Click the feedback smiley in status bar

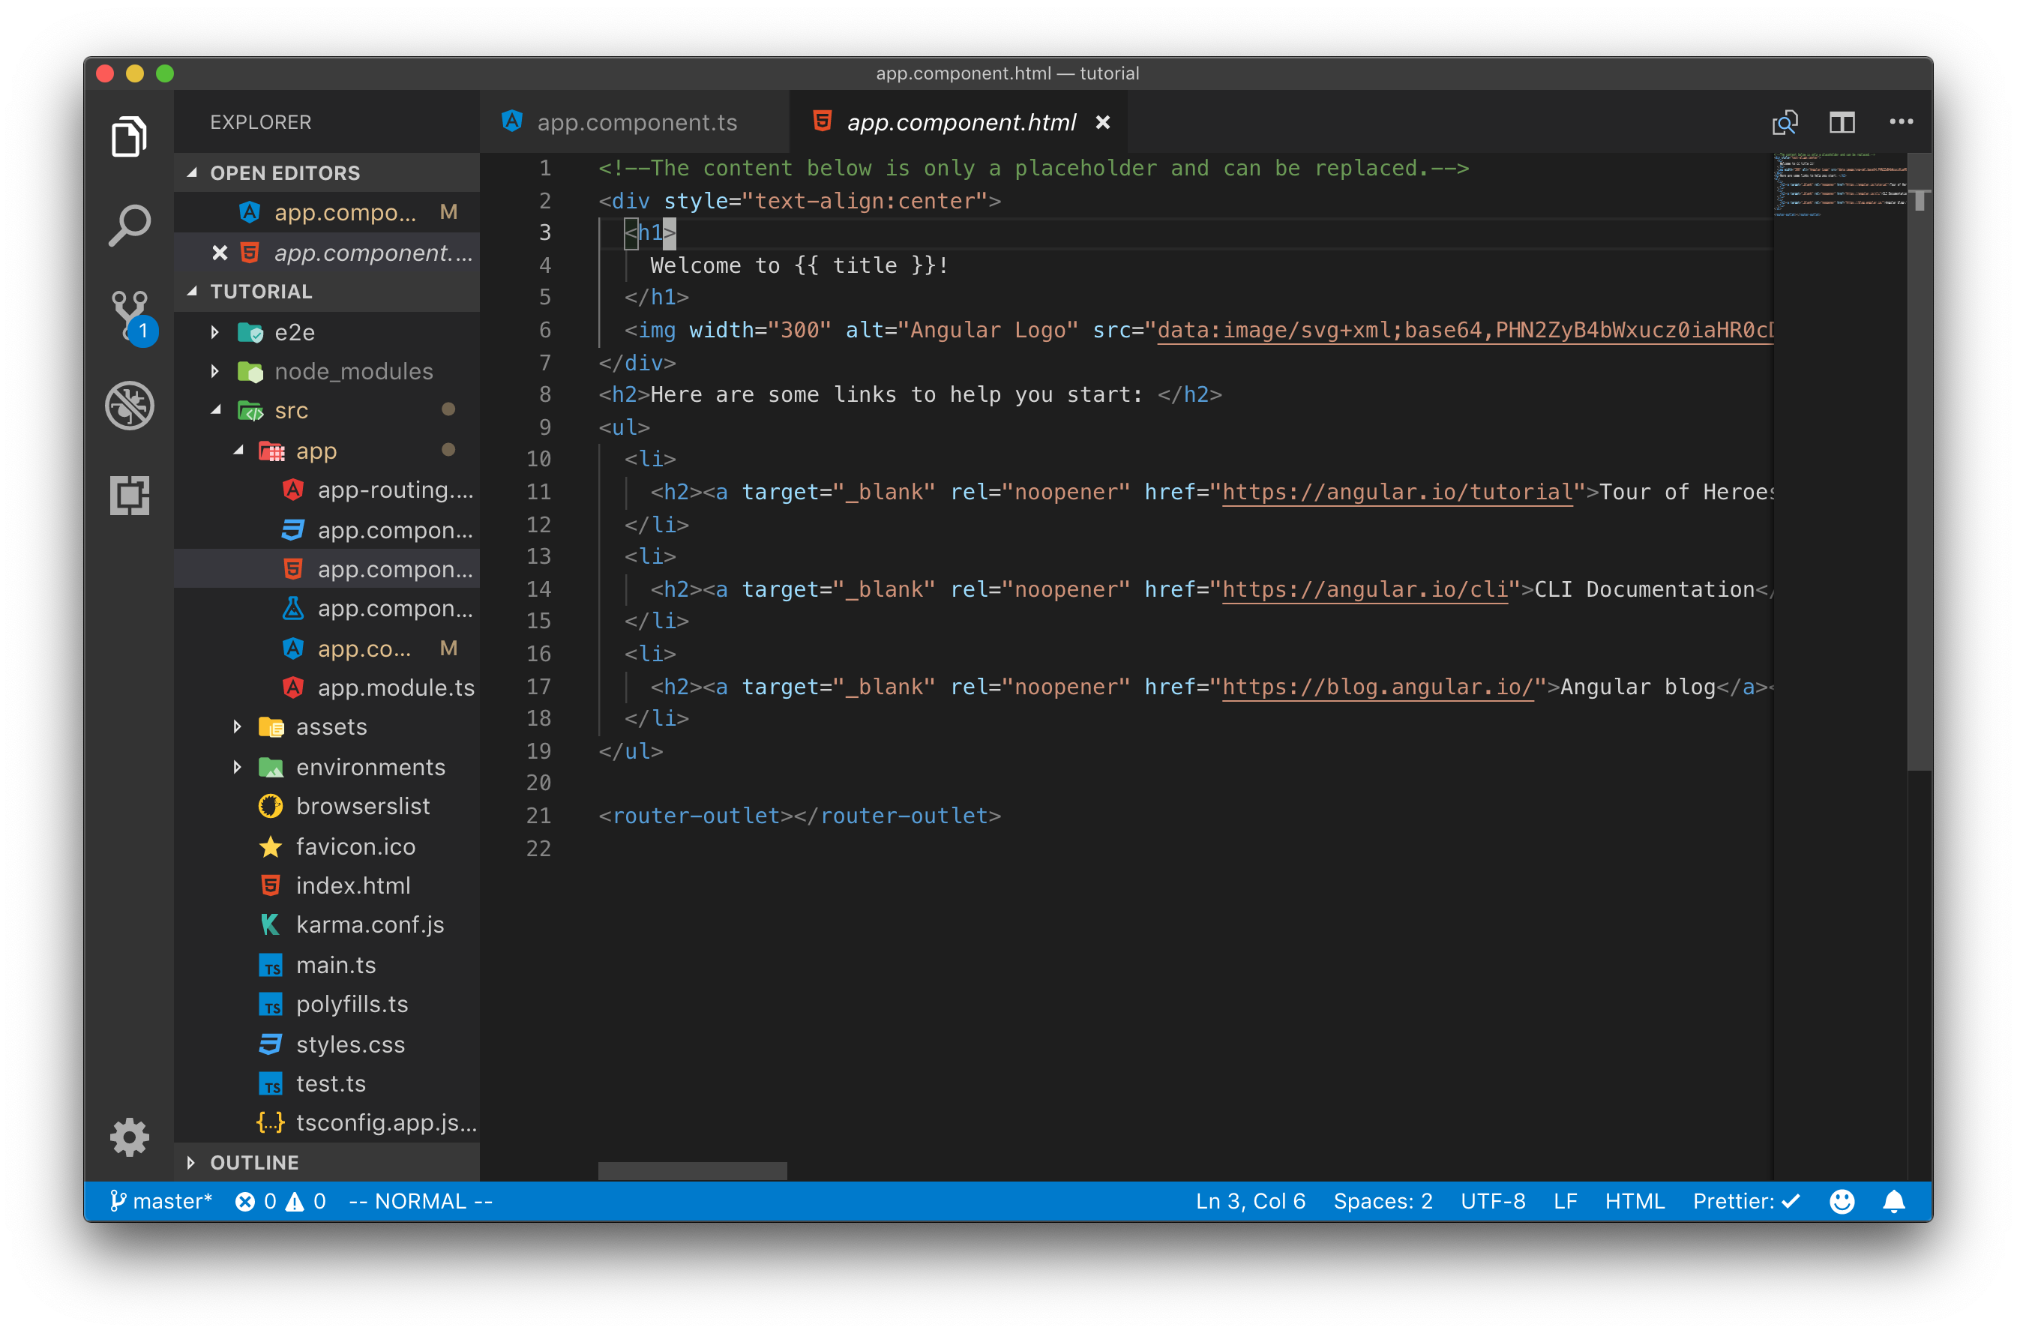point(1841,1201)
